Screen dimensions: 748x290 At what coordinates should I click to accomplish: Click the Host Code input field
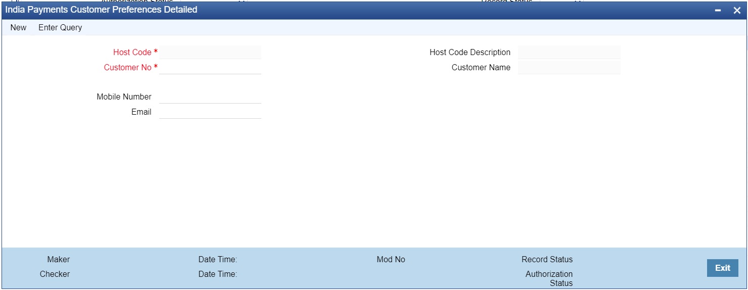210,52
